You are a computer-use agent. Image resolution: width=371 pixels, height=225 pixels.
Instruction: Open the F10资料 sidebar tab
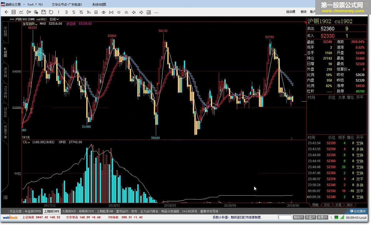click(5, 92)
